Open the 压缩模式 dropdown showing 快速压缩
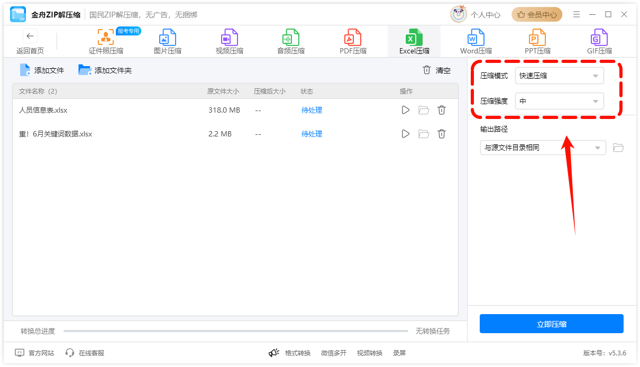Viewport: 640px width, 367px height. [x=560, y=76]
